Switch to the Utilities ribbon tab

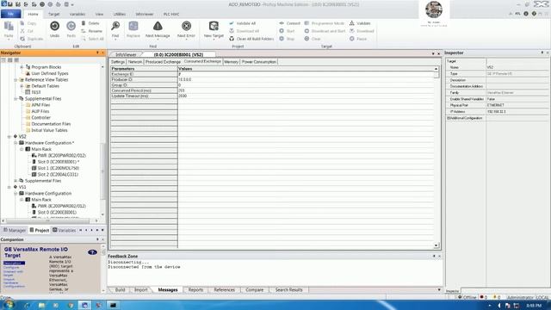click(x=119, y=15)
